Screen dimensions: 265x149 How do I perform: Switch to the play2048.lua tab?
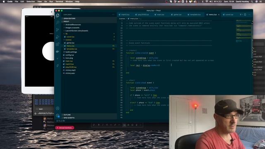[143, 15]
